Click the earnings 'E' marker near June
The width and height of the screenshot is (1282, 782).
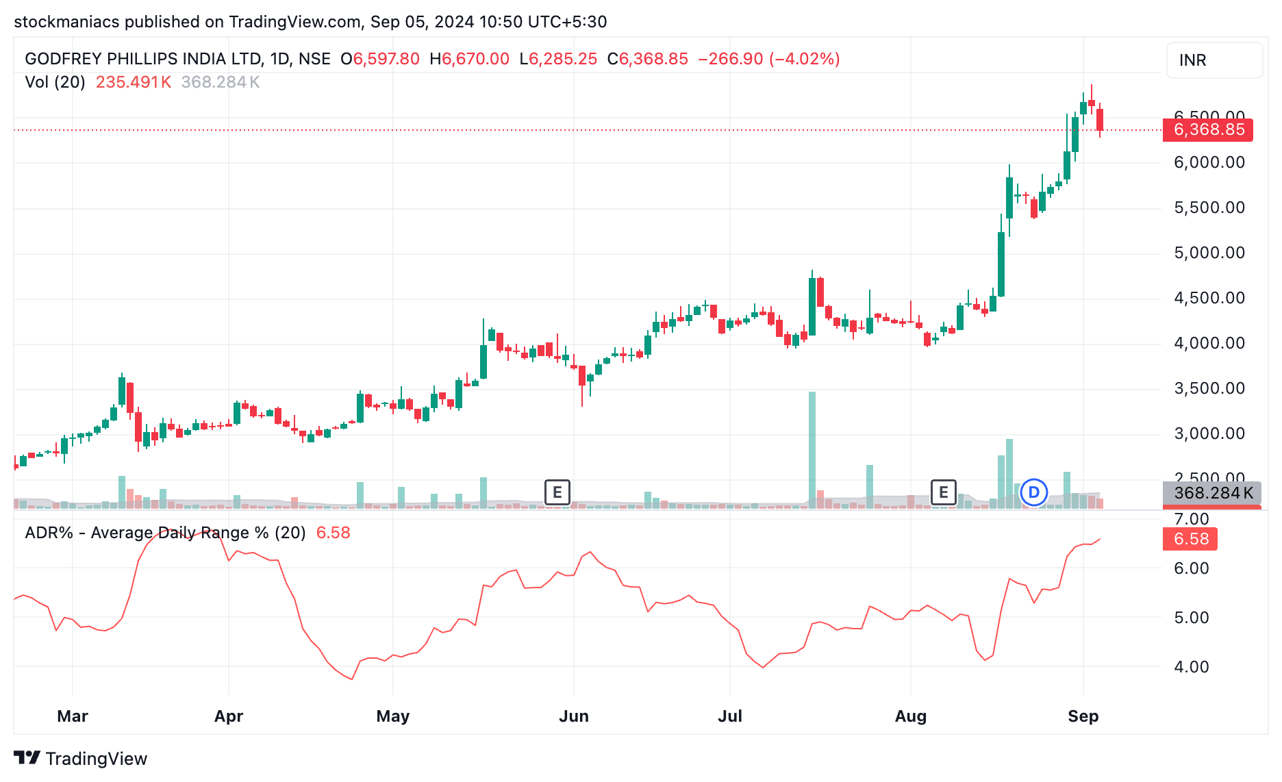(x=557, y=492)
